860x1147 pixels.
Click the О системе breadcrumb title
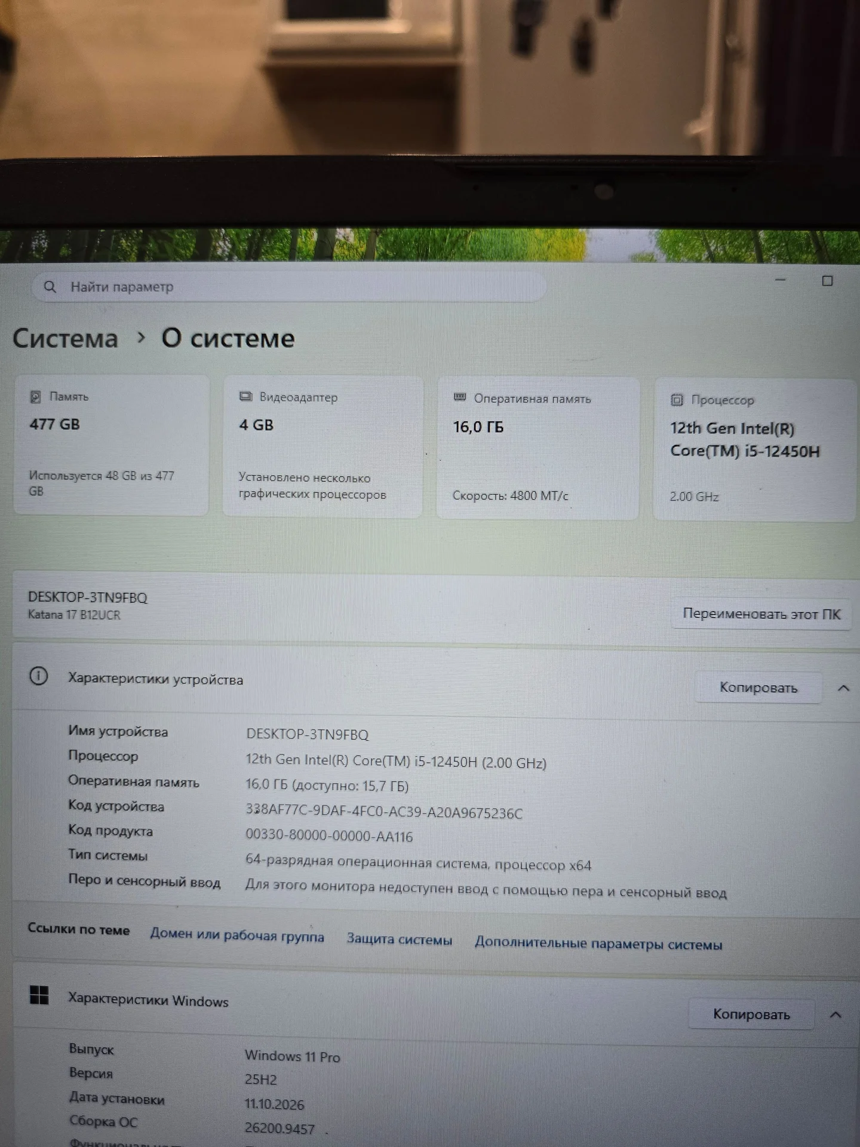[228, 338]
